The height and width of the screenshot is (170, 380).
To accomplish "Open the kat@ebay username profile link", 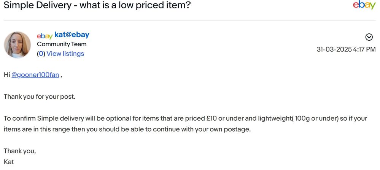I will [x=72, y=35].
